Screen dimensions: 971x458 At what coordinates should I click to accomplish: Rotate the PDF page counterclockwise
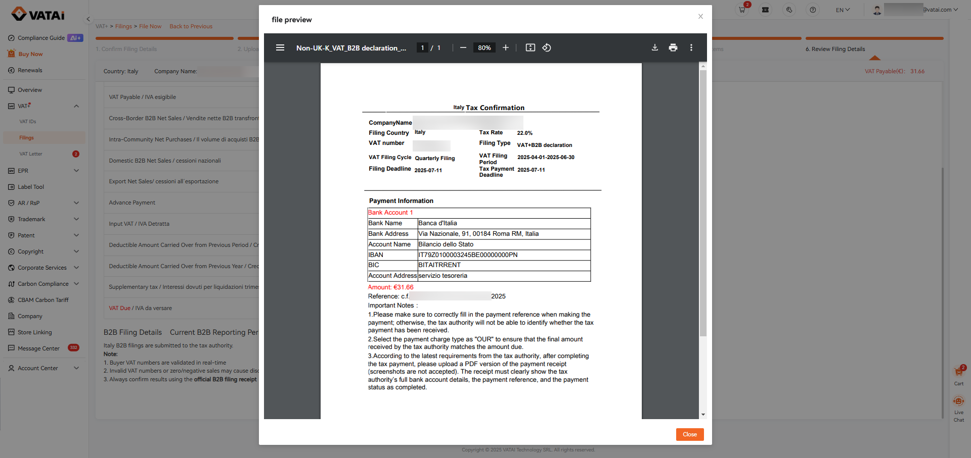(x=547, y=47)
